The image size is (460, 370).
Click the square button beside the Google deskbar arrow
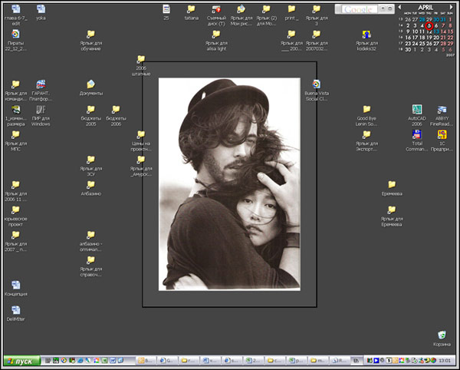390,8
